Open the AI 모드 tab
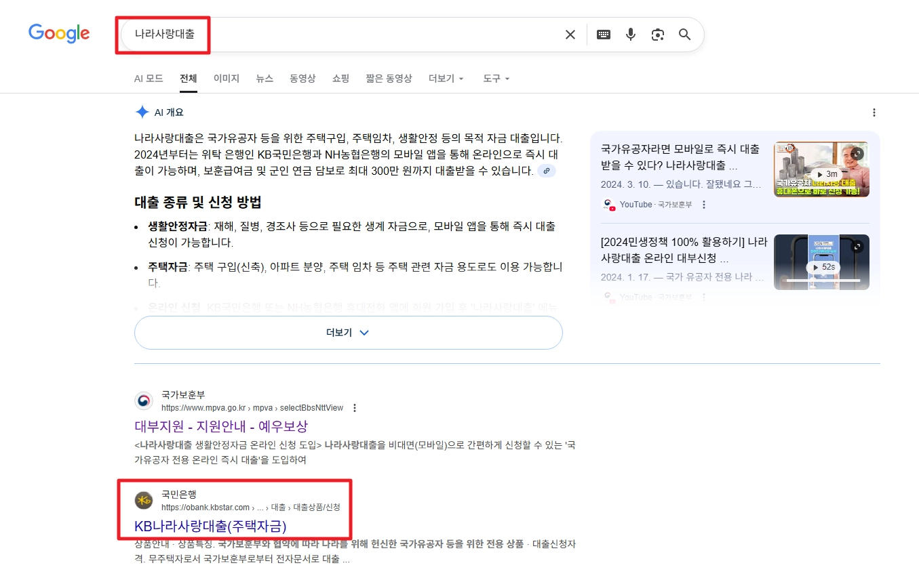The image size is (919, 578). [149, 78]
